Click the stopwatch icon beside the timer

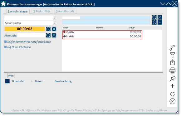coord(48,29)
